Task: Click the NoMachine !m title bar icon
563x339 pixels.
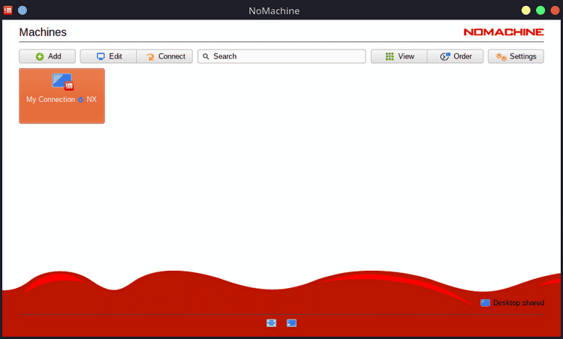Action: click(x=8, y=10)
